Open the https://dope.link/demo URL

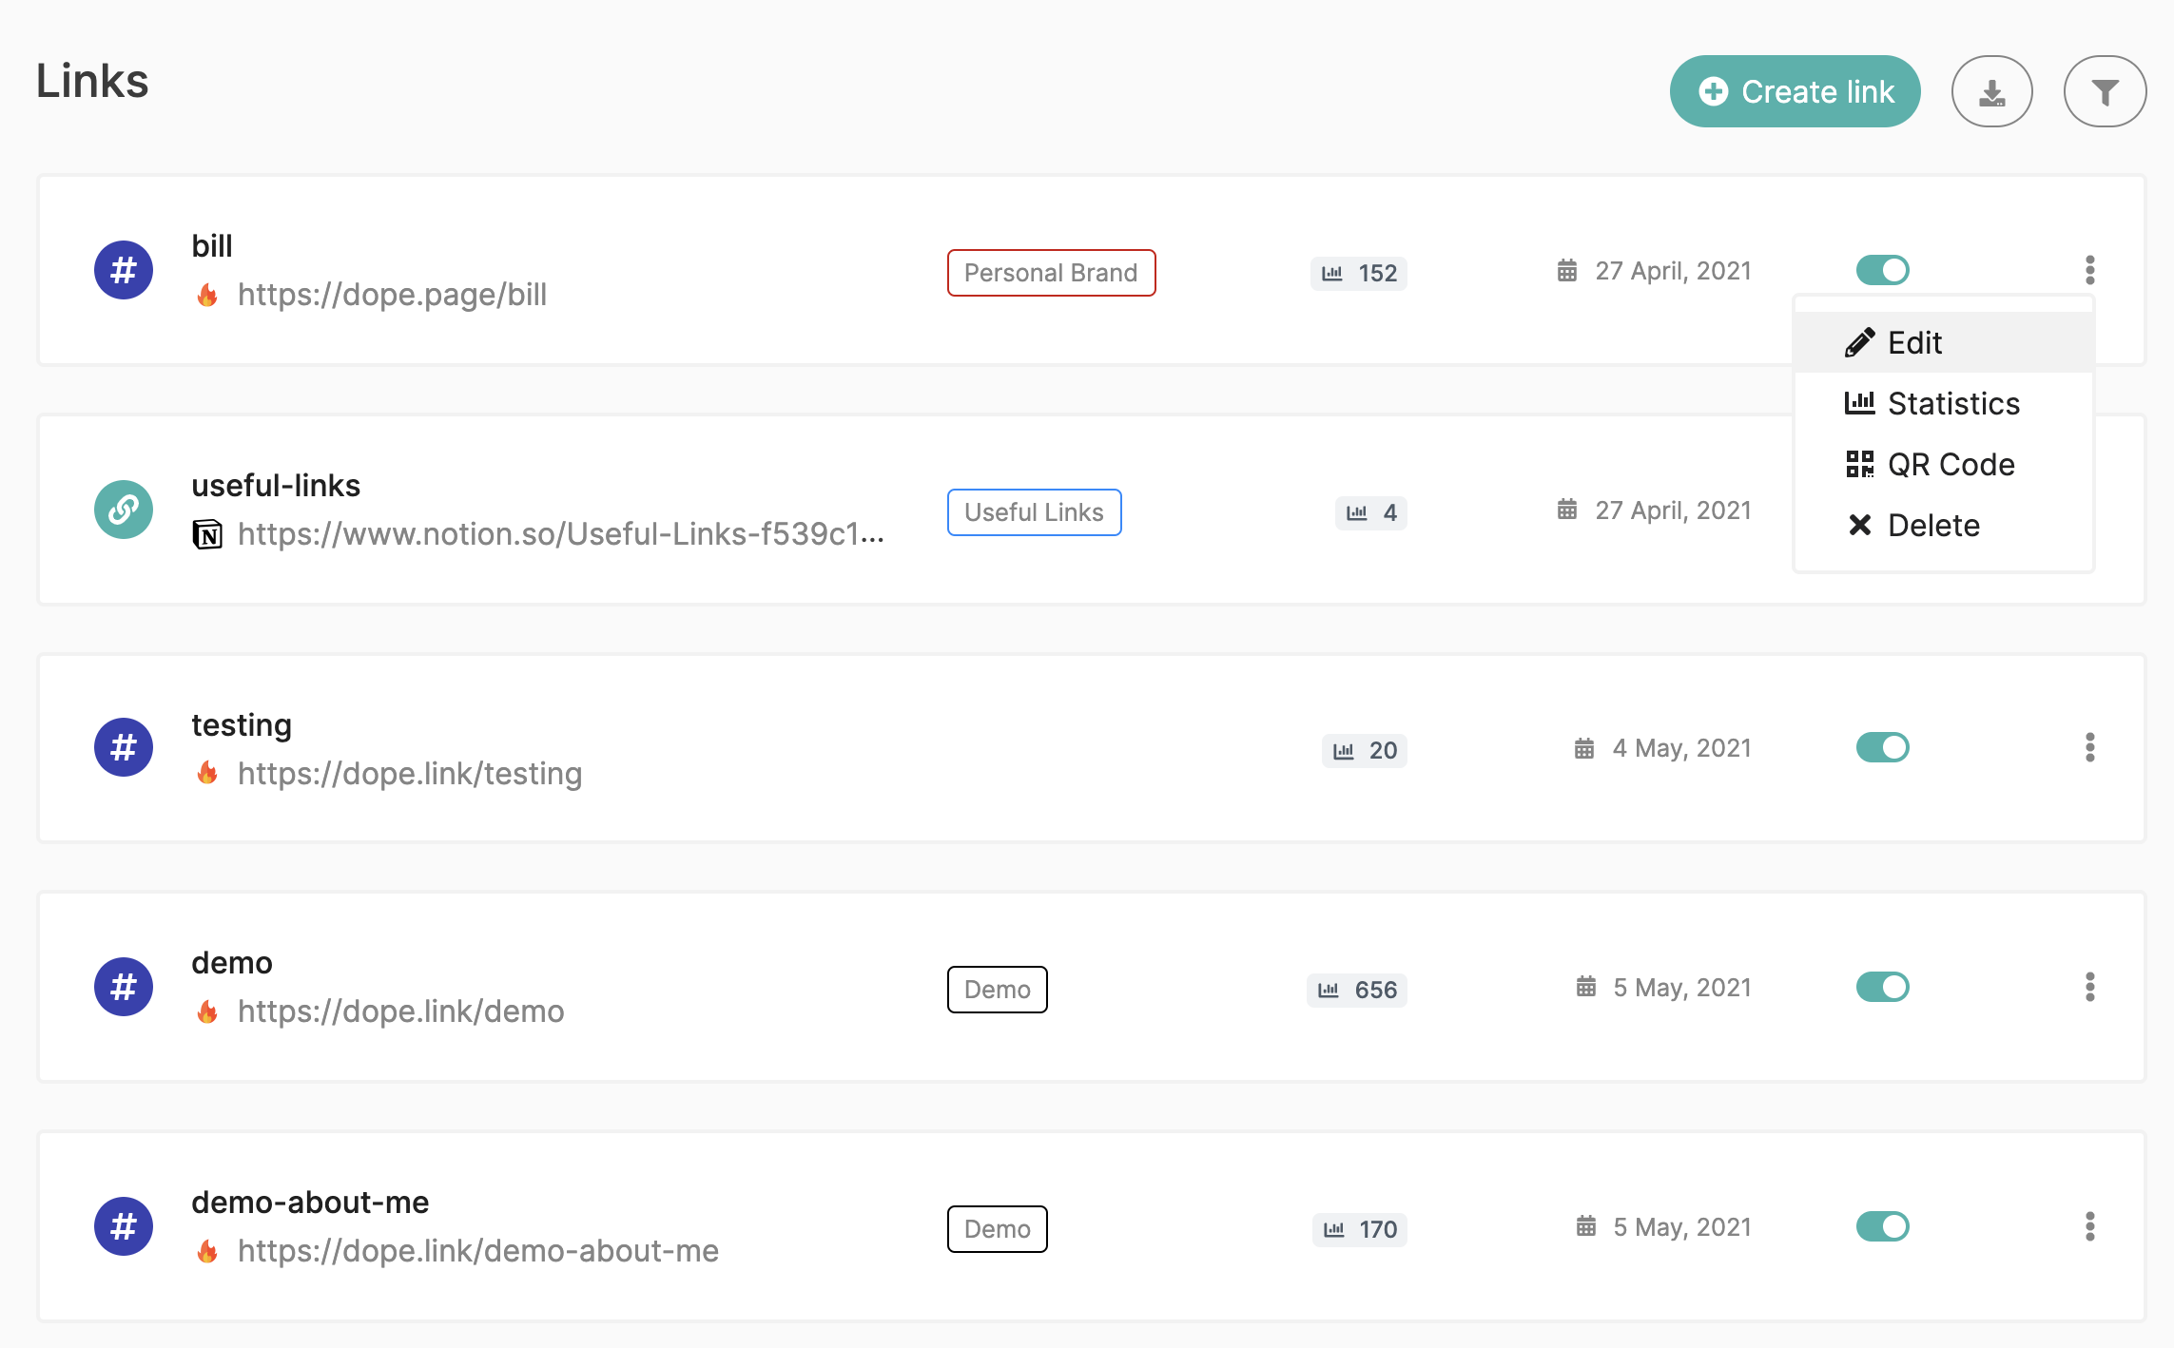coord(400,1011)
